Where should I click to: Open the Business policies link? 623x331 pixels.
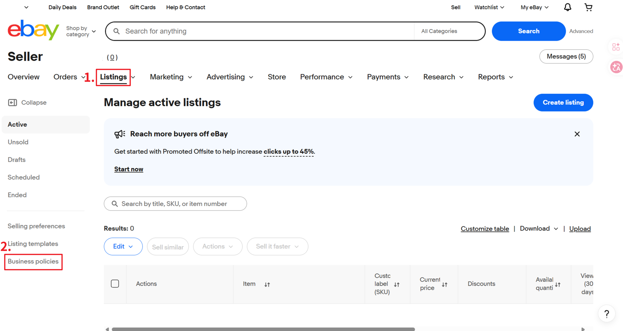pos(33,261)
